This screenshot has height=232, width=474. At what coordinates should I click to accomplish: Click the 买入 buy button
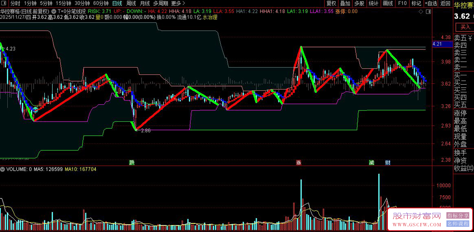[x=465, y=27]
